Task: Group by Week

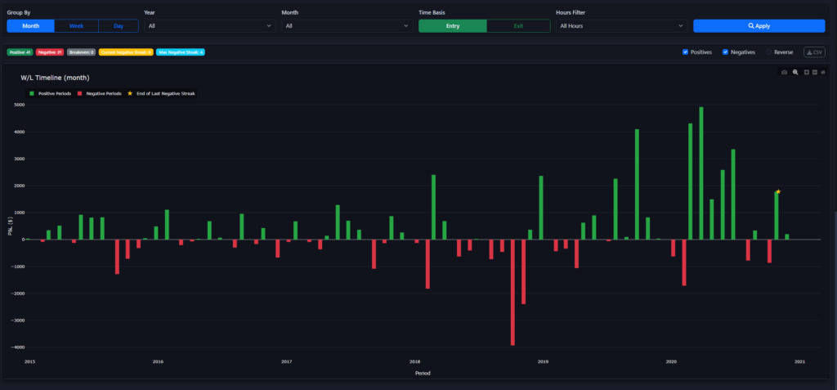Action: coord(76,26)
